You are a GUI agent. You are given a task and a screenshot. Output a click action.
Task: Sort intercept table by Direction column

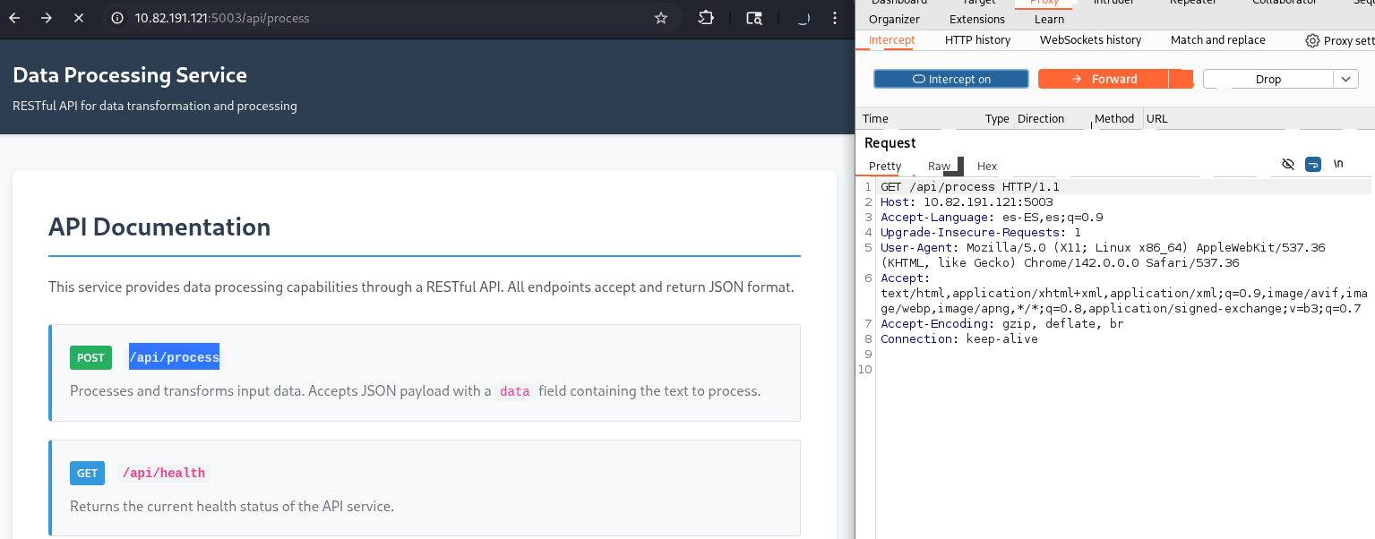click(1041, 119)
